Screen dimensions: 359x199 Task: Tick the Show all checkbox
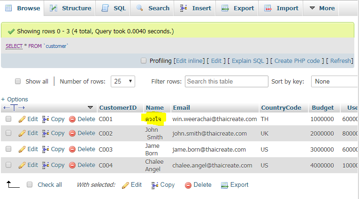[18, 81]
